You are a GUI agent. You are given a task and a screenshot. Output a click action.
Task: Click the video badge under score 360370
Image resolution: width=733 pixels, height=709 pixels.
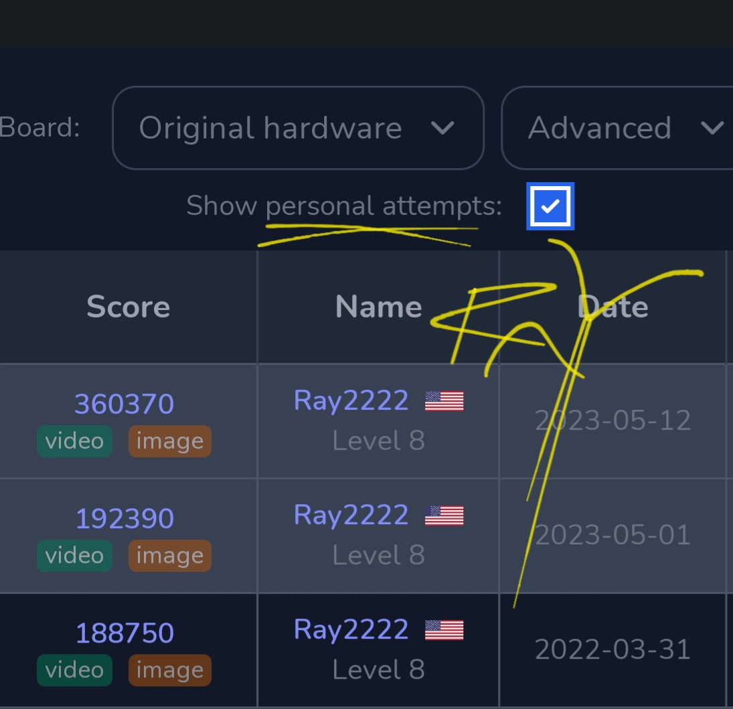74,441
